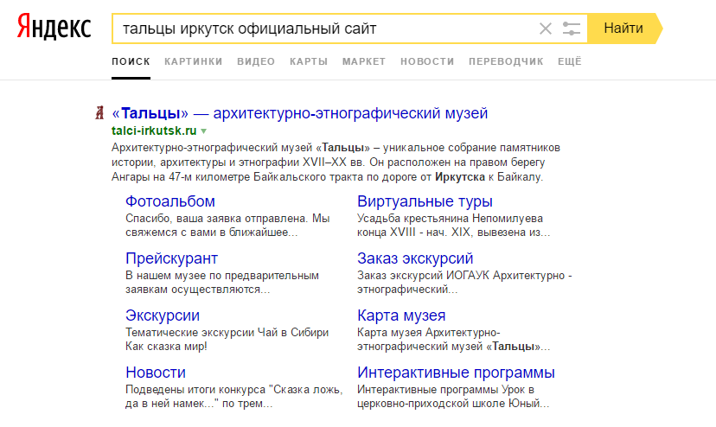Click the text 'Тематические экскурсии Чай в Сибири'
The width and height of the screenshot is (716, 427).
pyautogui.click(x=227, y=333)
